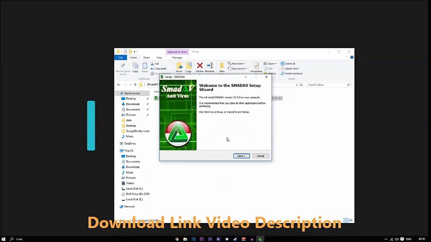This screenshot has width=431, height=242.
Task: Open the File tab in Explorer
Action: [120, 57]
